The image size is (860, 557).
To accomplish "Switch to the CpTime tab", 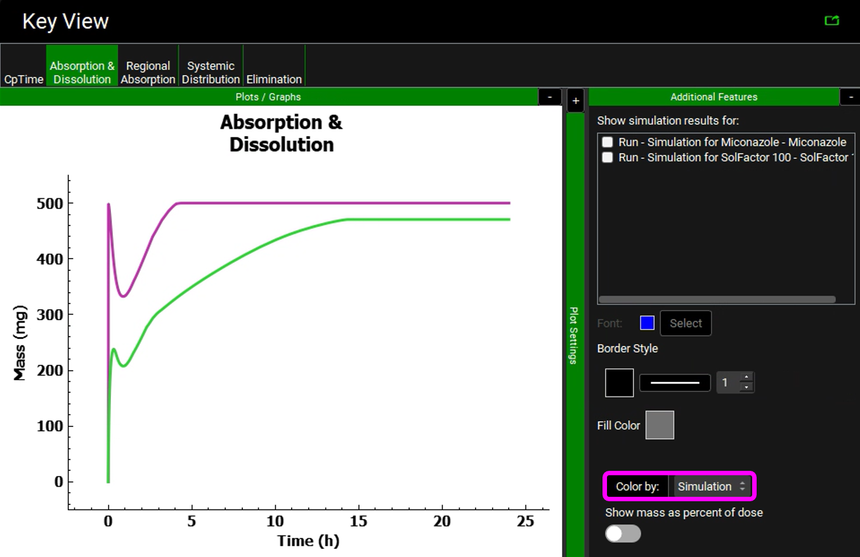I will pos(23,79).
